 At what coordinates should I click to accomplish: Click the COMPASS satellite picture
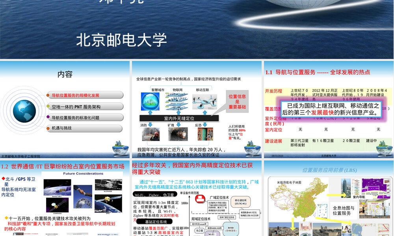point(57,205)
